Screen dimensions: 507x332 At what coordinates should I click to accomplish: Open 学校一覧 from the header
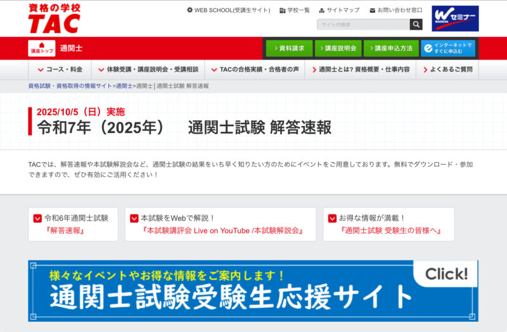(295, 10)
